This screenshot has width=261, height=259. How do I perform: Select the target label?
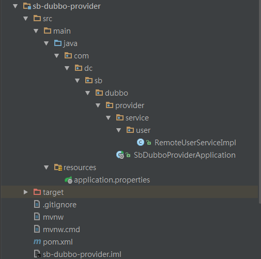(x=53, y=192)
